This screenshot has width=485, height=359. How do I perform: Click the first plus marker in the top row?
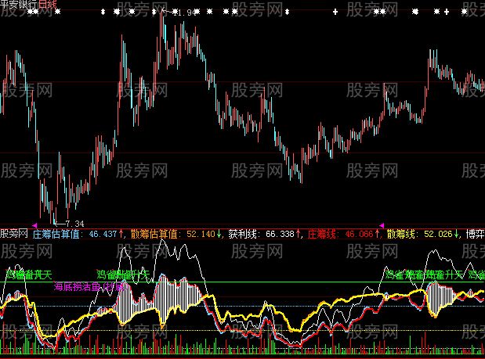point(336,13)
